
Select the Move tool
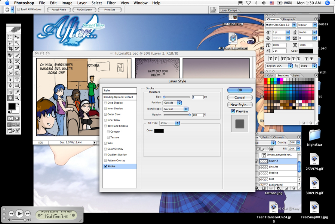17,37
